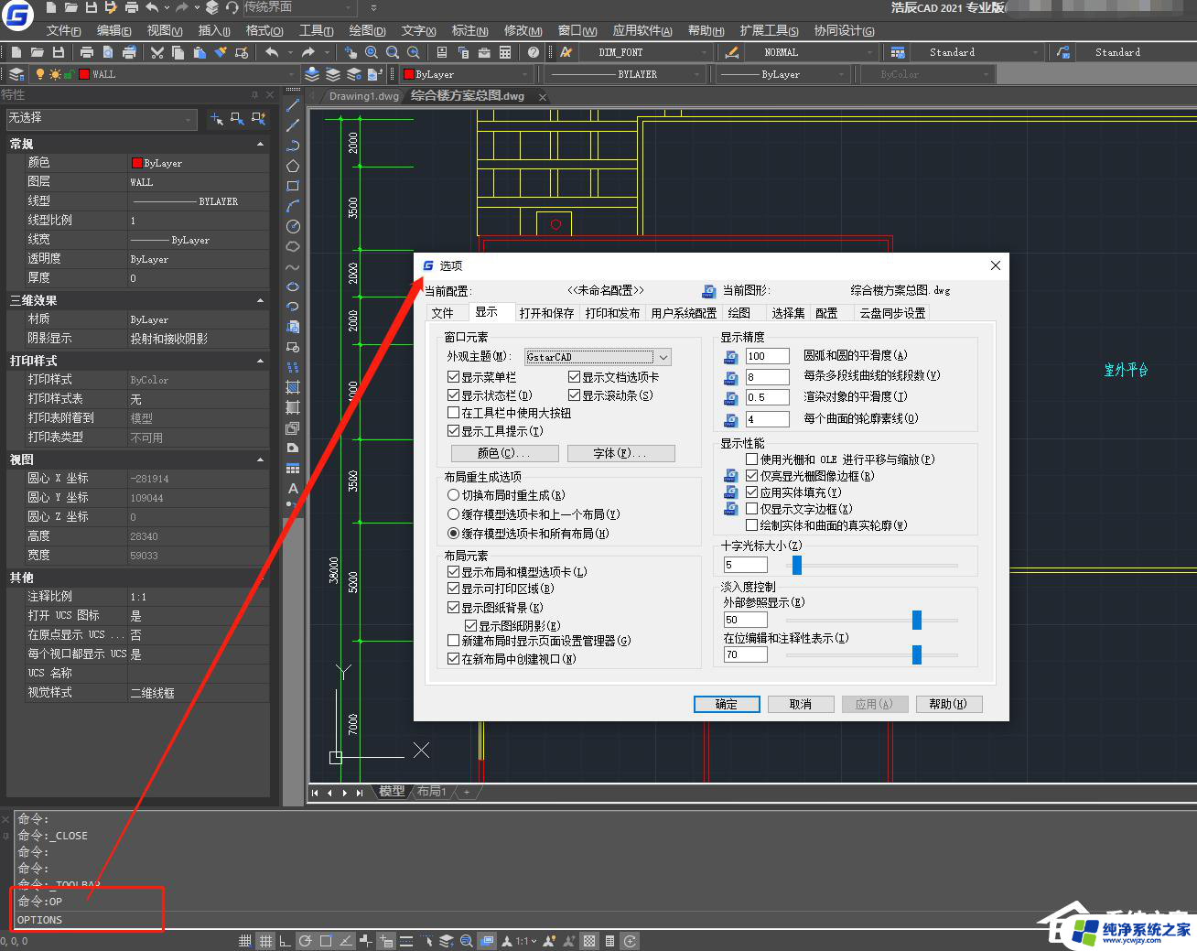Select the Line tool in draw toolbar
This screenshot has height=951, width=1197.
(293, 106)
